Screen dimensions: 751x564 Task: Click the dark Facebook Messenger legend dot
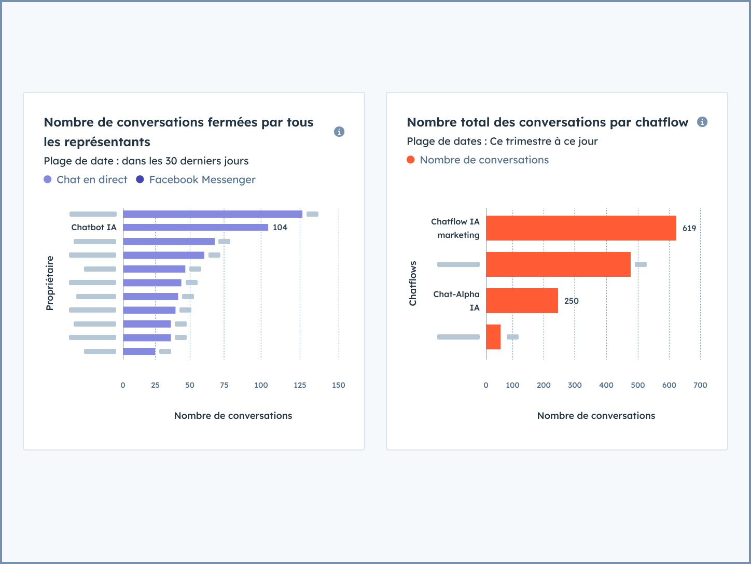pyautogui.click(x=140, y=179)
